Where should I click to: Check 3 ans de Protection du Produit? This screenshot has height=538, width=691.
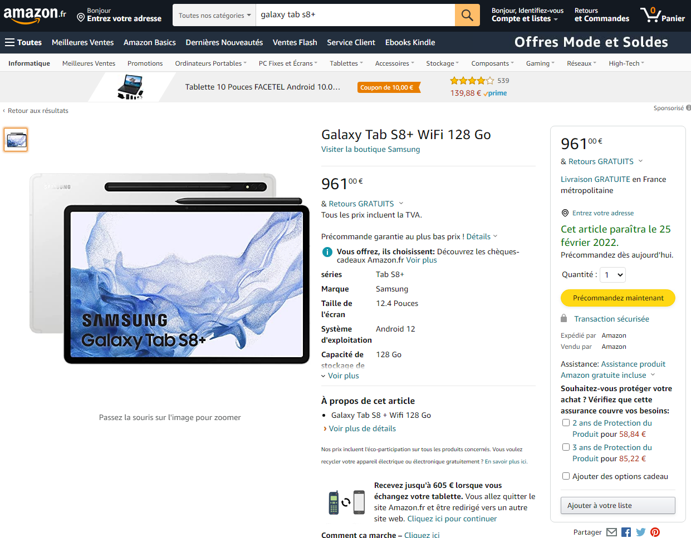pos(566,447)
